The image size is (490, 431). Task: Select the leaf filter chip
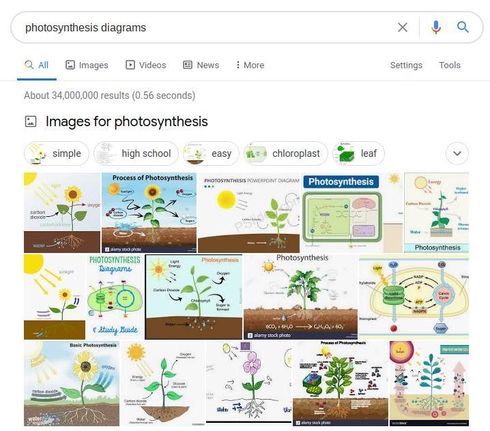click(358, 153)
